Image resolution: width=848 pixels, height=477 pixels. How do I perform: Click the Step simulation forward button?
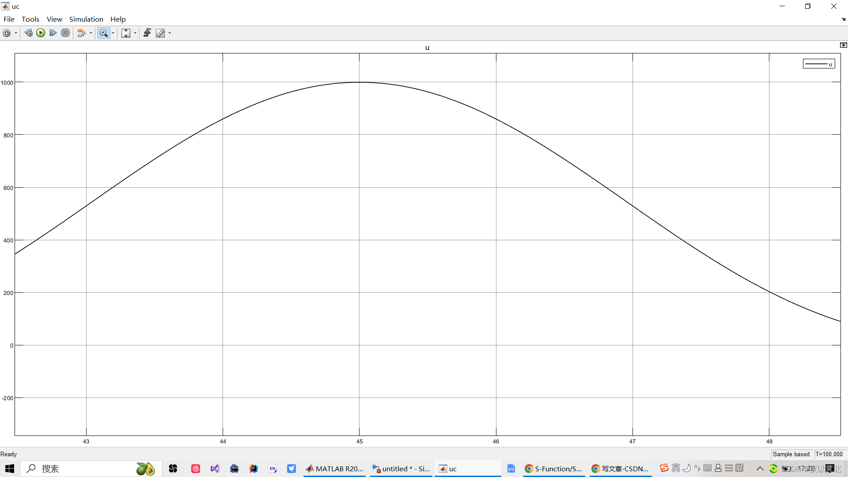click(x=53, y=33)
